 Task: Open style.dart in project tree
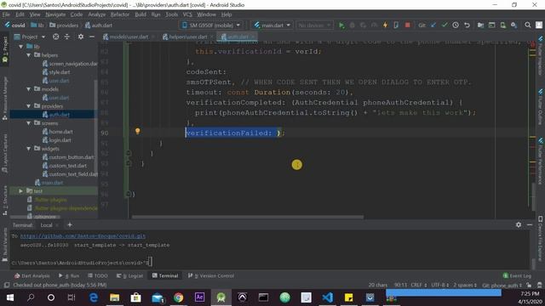point(59,72)
